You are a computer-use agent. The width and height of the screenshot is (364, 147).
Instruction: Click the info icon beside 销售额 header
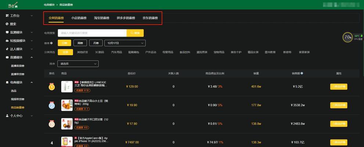pyautogui.click(x=302, y=73)
